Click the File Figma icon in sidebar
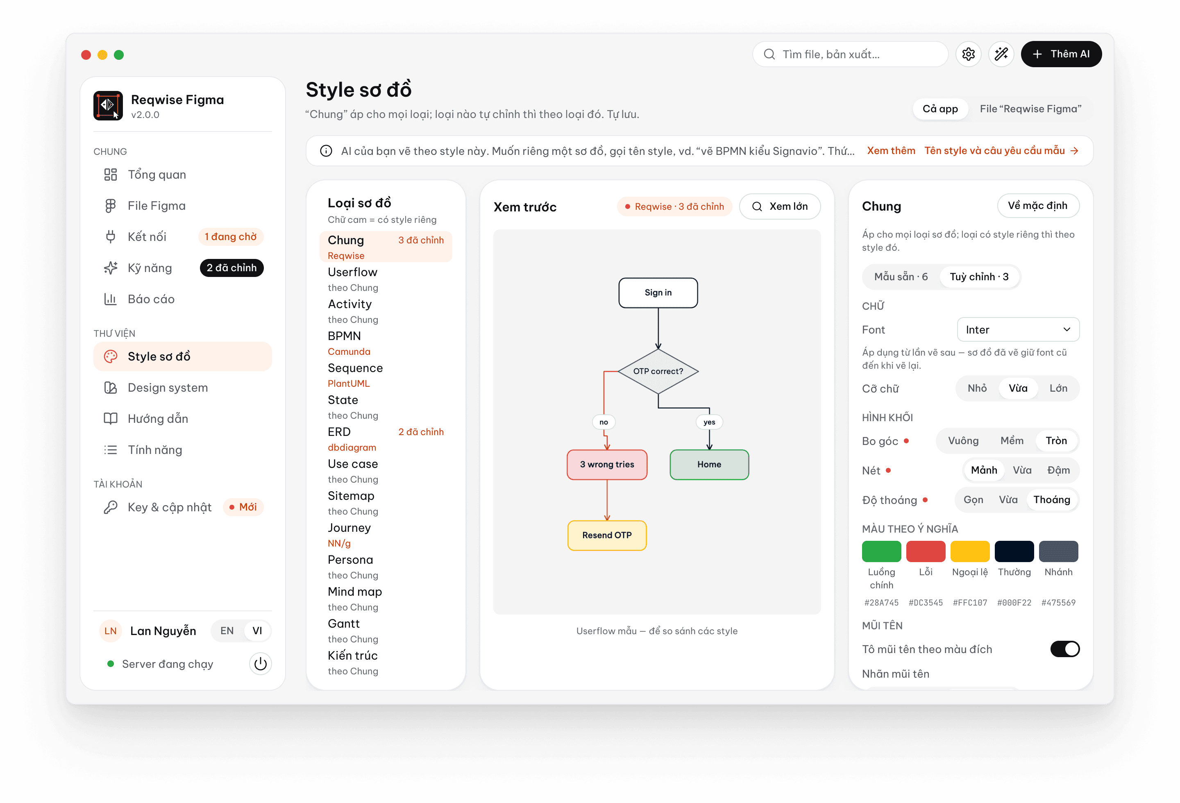Screen dimensions: 1180x803 (111, 206)
